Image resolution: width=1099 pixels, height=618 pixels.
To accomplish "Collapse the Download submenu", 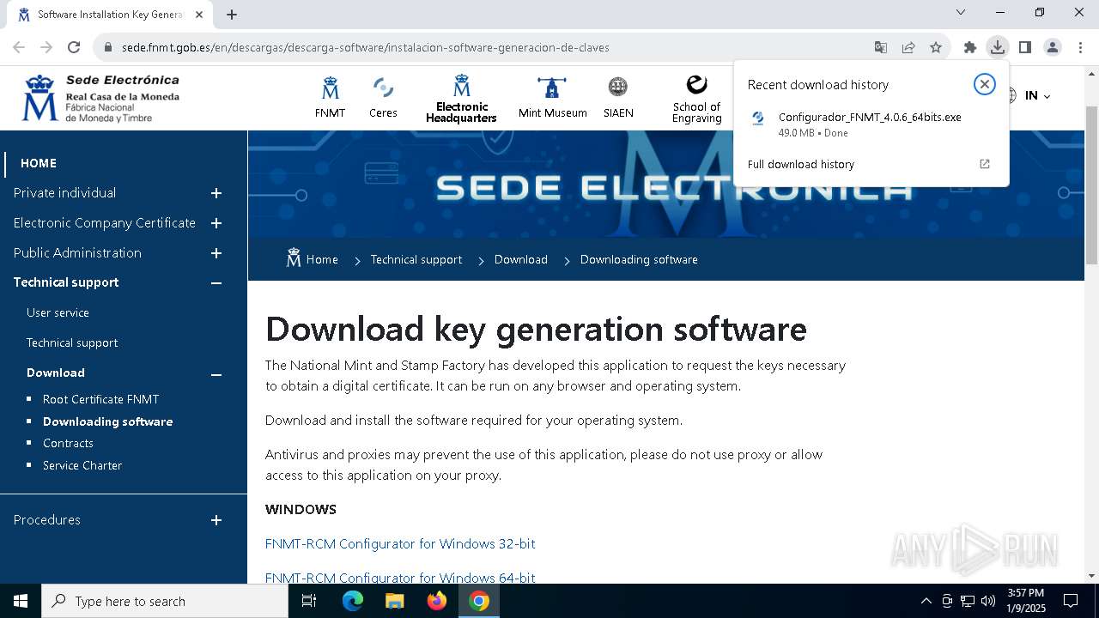I will pos(216,374).
